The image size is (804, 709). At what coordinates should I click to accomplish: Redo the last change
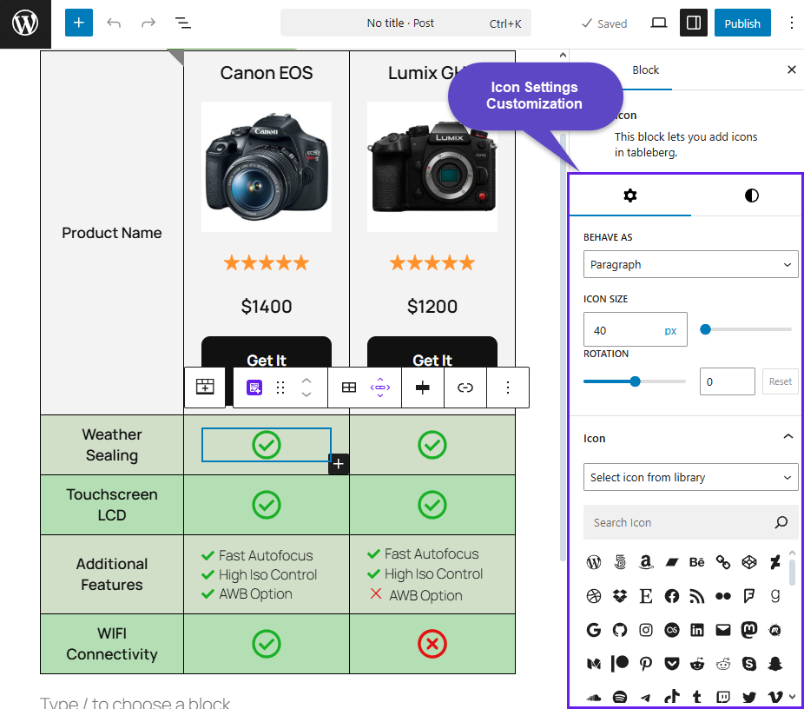148,23
